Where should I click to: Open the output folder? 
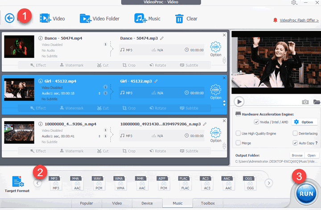[311, 155]
